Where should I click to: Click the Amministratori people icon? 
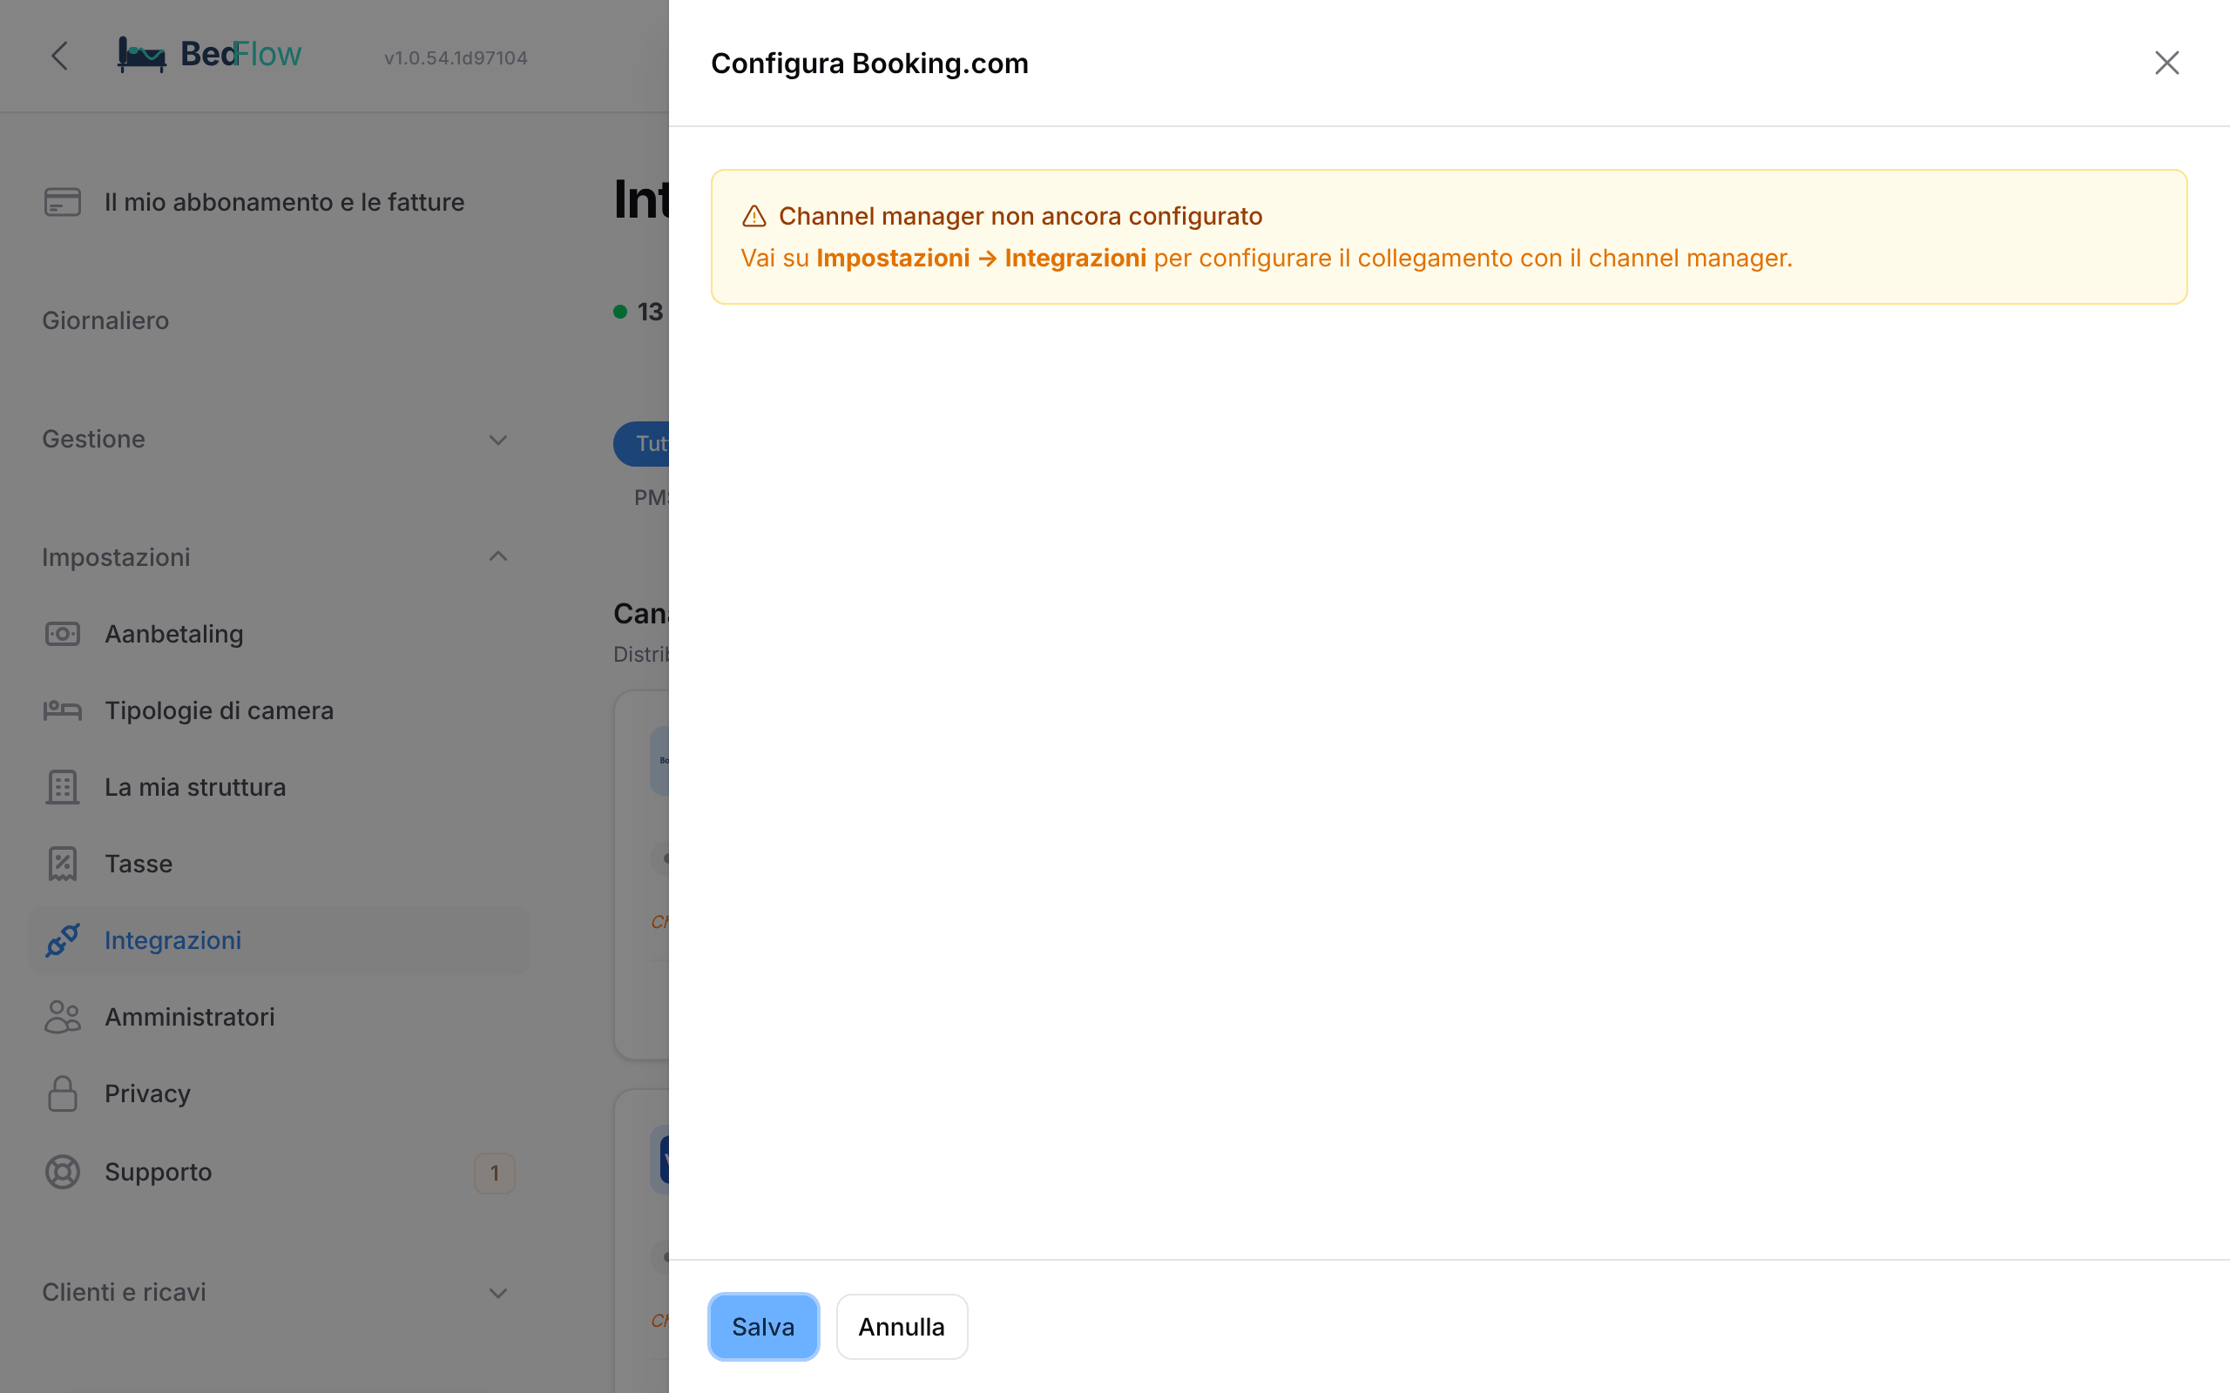click(63, 1016)
